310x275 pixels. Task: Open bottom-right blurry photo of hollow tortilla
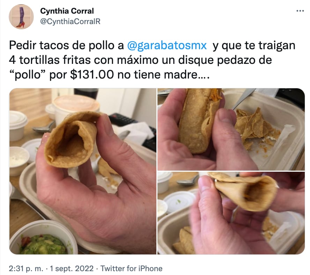click(231, 213)
